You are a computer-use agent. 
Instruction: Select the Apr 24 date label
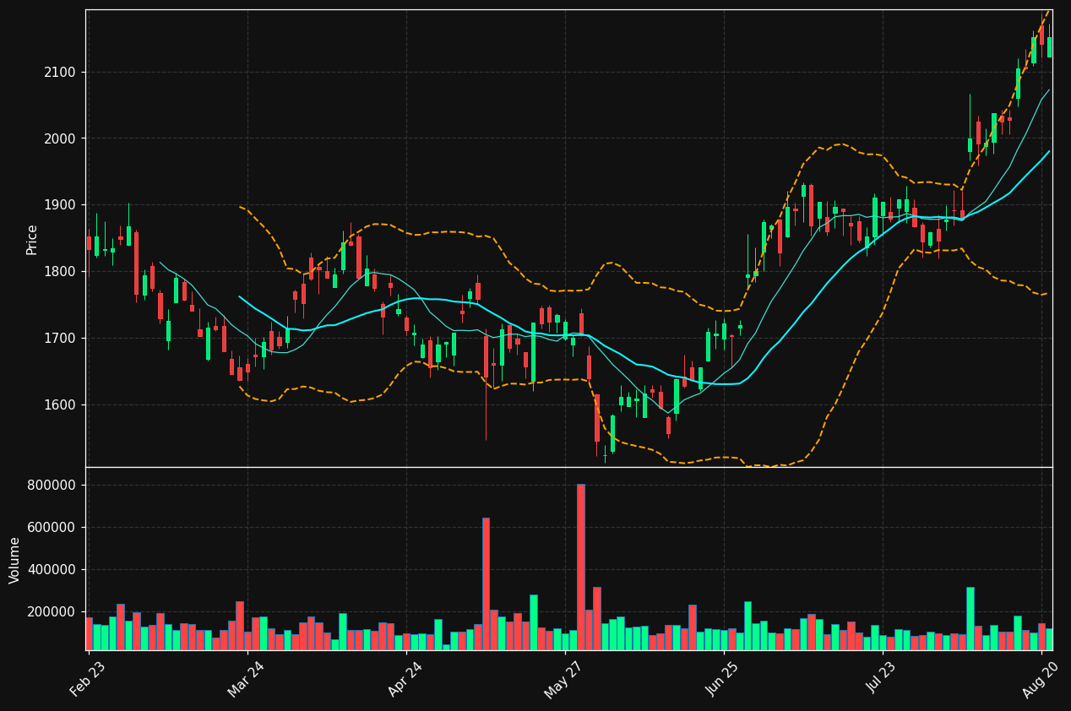[405, 678]
